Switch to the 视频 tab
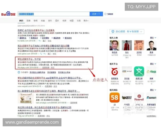The width and height of the screenshot is (161, 129). [x=64, y=21]
